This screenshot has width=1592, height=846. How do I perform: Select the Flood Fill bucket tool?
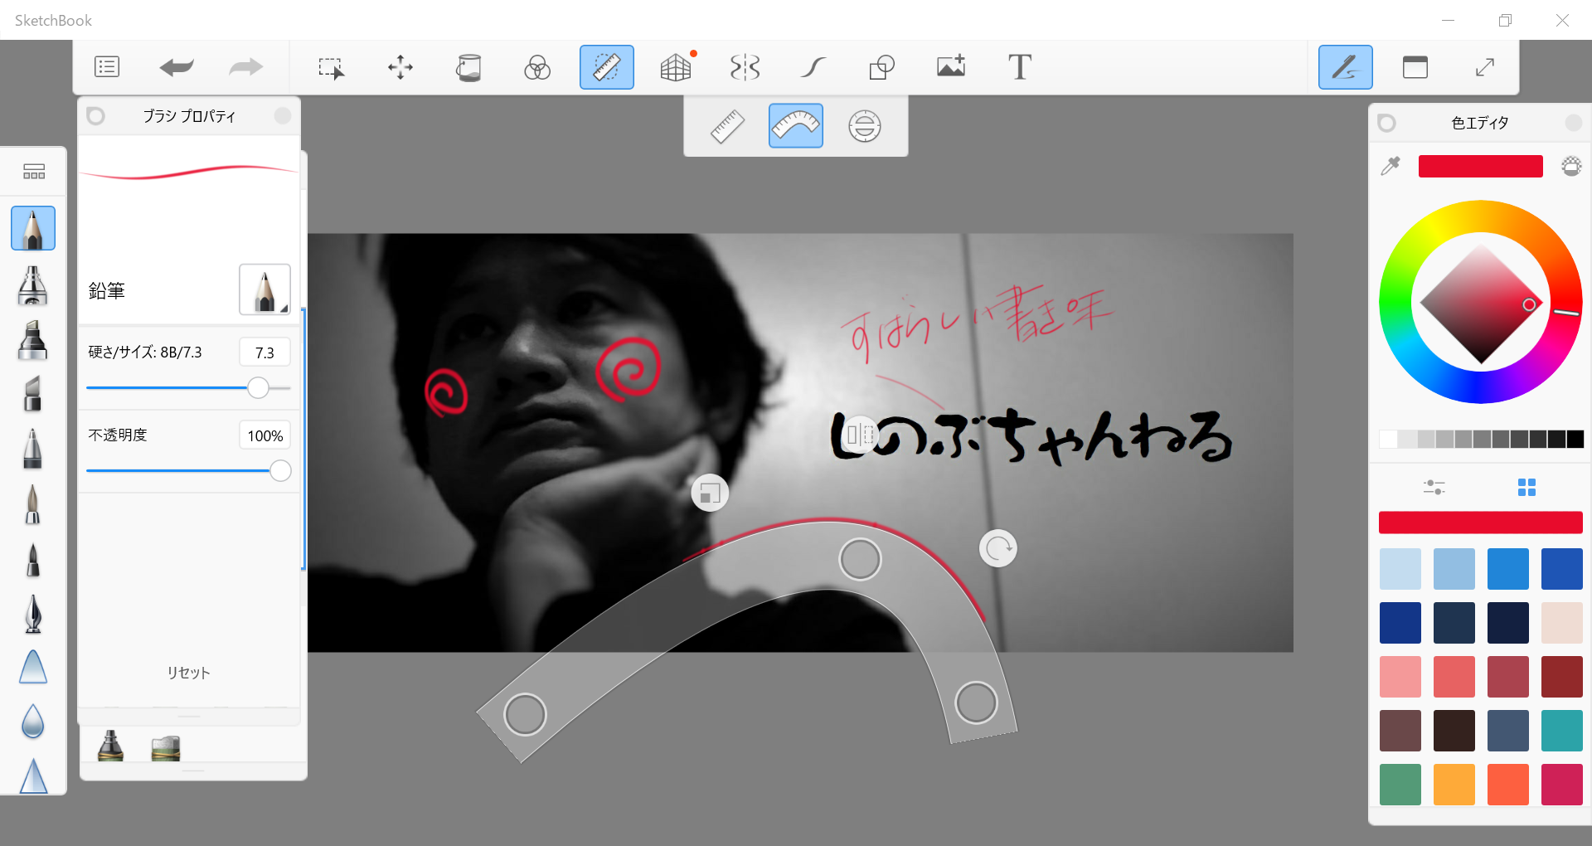[468, 67]
